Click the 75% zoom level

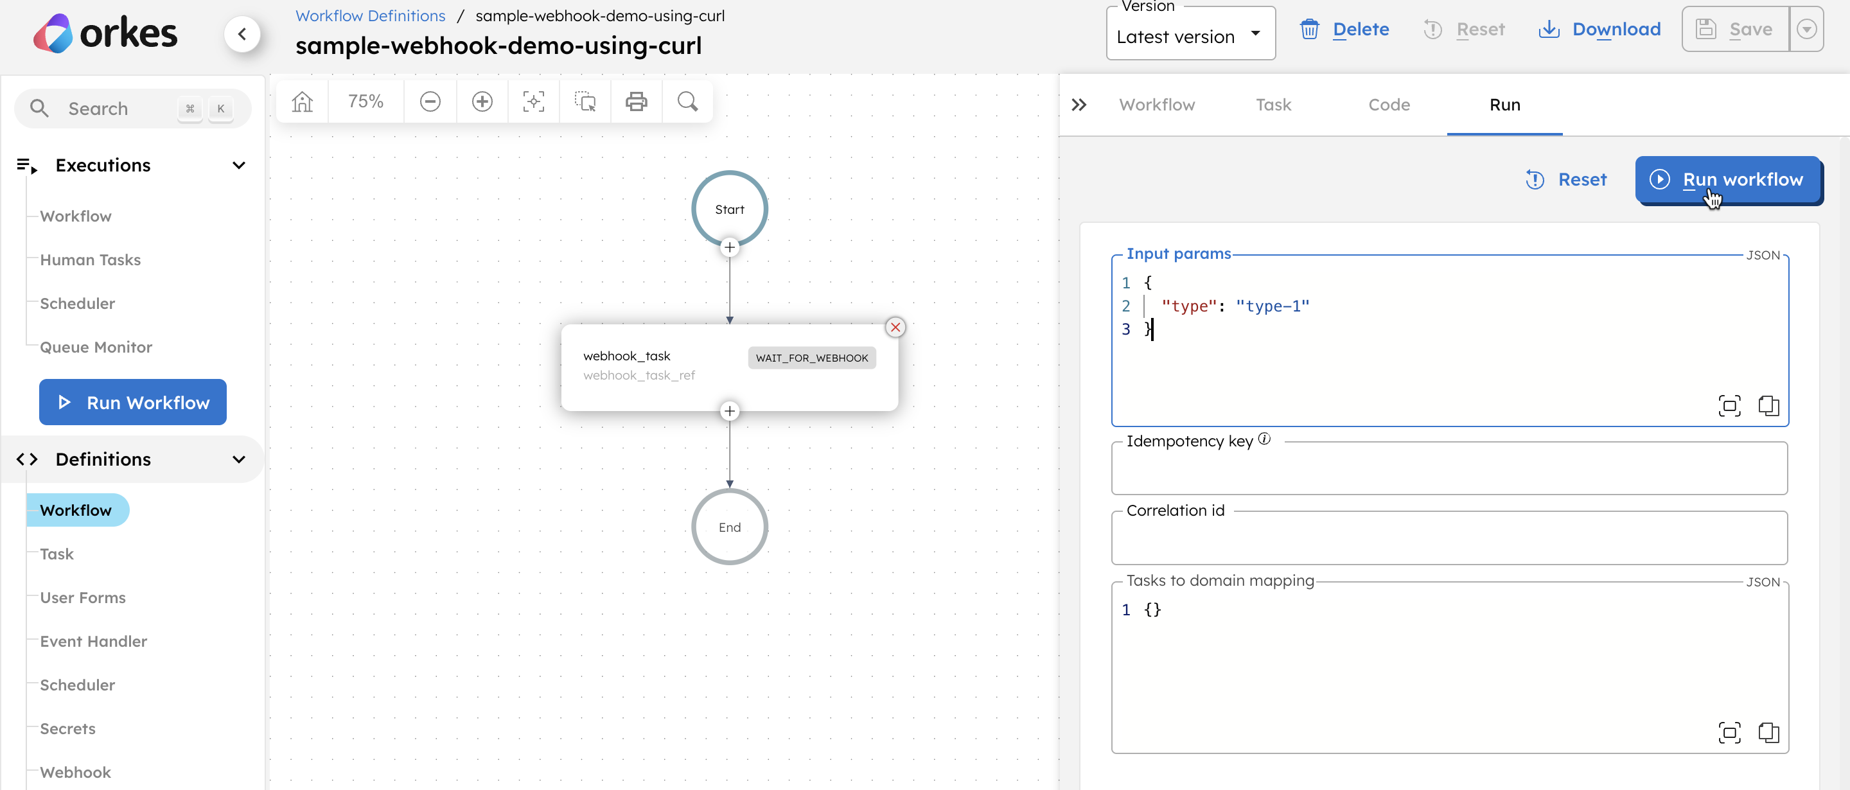coord(366,101)
